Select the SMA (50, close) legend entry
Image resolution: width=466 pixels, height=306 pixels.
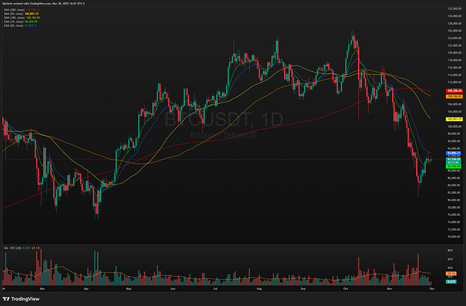click(21, 14)
